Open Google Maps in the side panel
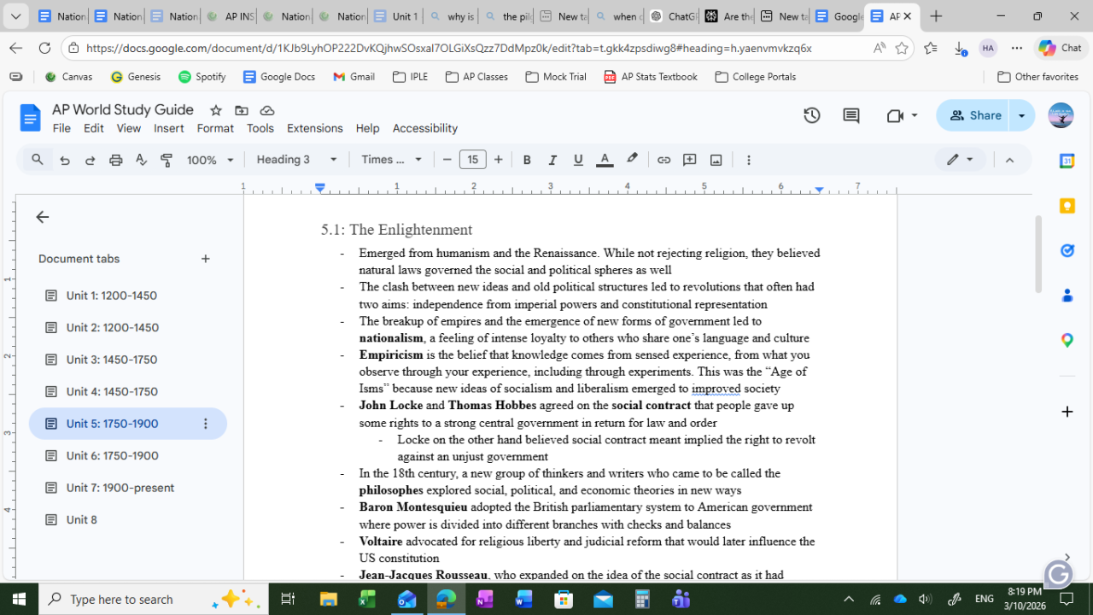This screenshot has height=615, width=1093. point(1067,340)
